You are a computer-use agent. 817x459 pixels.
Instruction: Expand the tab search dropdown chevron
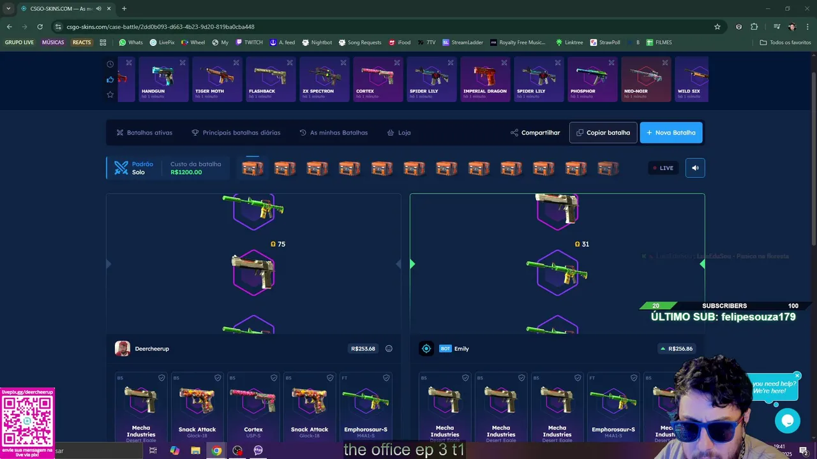[x=8, y=8]
